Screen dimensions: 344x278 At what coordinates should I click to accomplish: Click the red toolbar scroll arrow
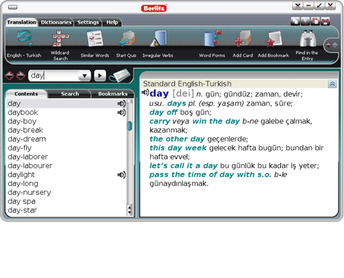coord(329,45)
